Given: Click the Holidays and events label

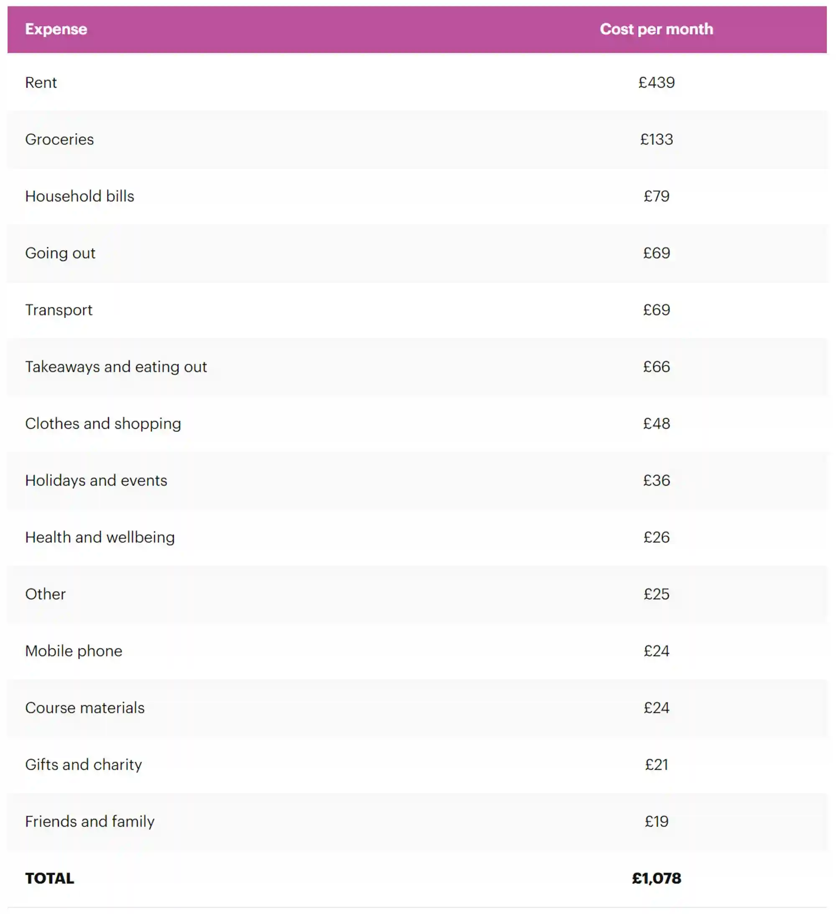Looking at the screenshot, I should tap(96, 480).
